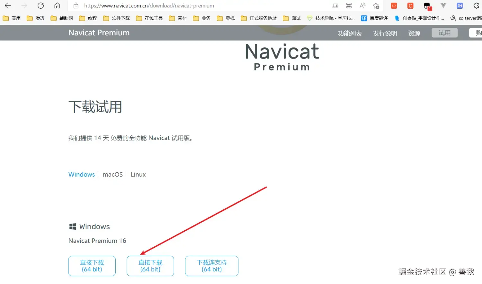Image resolution: width=482 pixels, height=284 pixels.
Task: Add page to favorites with star icon
Action: click(x=376, y=5)
